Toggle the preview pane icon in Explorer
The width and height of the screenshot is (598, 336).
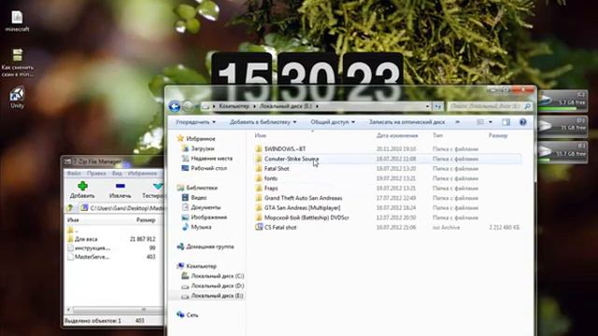click(505, 122)
